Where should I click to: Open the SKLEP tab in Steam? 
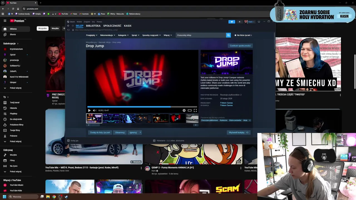79,26
